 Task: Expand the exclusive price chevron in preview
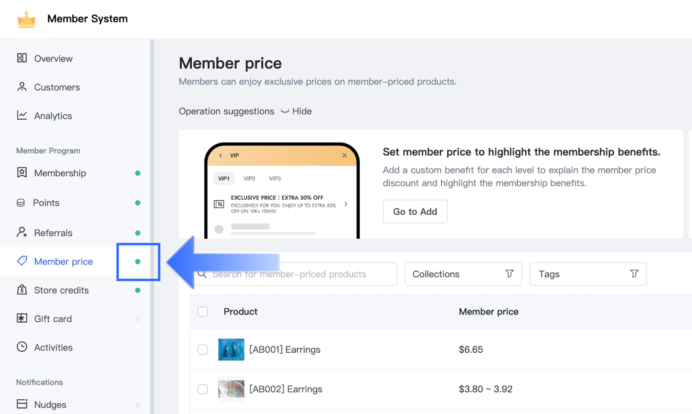click(346, 204)
